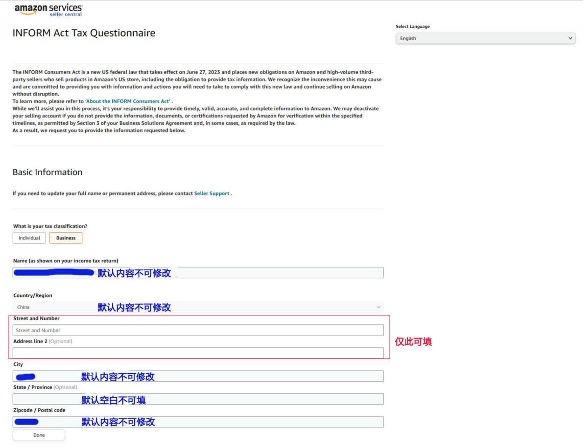This screenshot has height=447, width=583.
Task: Choose Business tax classification
Action: pos(66,238)
